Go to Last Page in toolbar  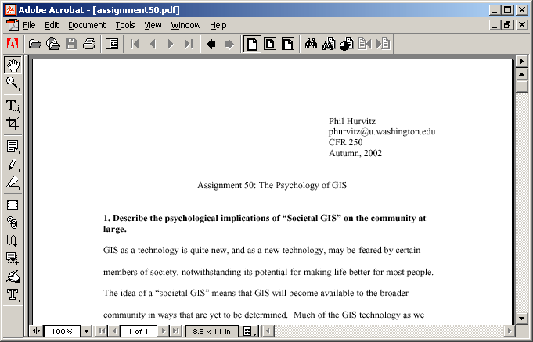189,44
